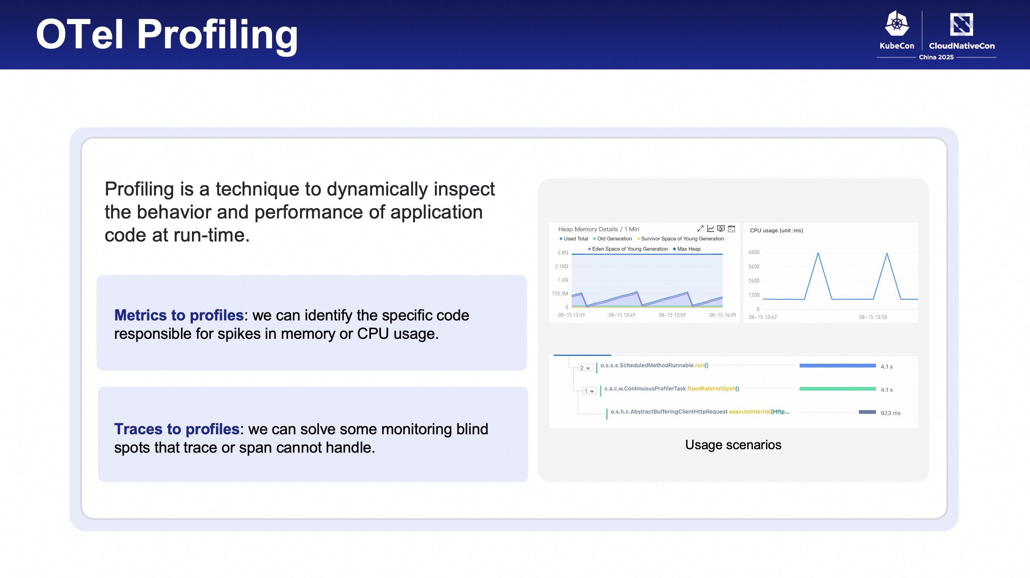Collapse the ContinuousProfilerTask node with dropdown 1
This screenshot has width=1030, height=578.
tap(589, 391)
